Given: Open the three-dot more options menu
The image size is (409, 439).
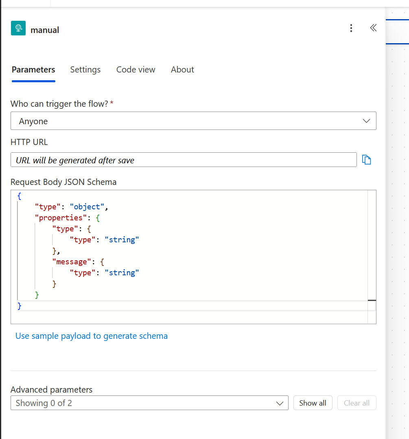Looking at the screenshot, I should [351, 28].
